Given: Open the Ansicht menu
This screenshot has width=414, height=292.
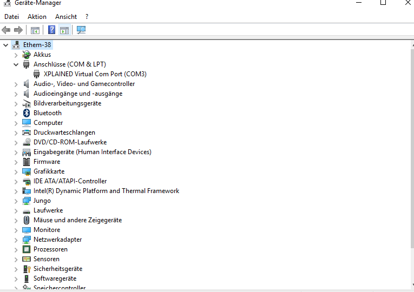Looking at the screenshot, I should [66, 17].
